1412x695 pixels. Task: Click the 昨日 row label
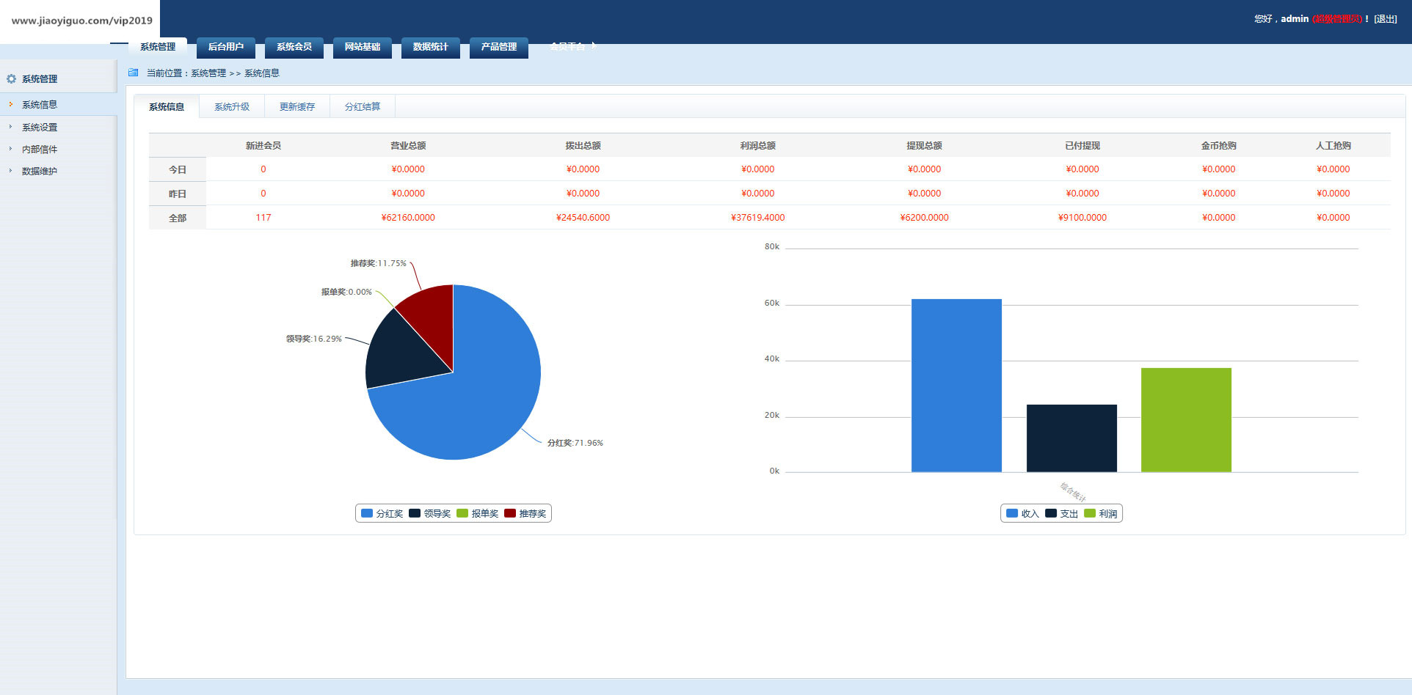[178, 194]
